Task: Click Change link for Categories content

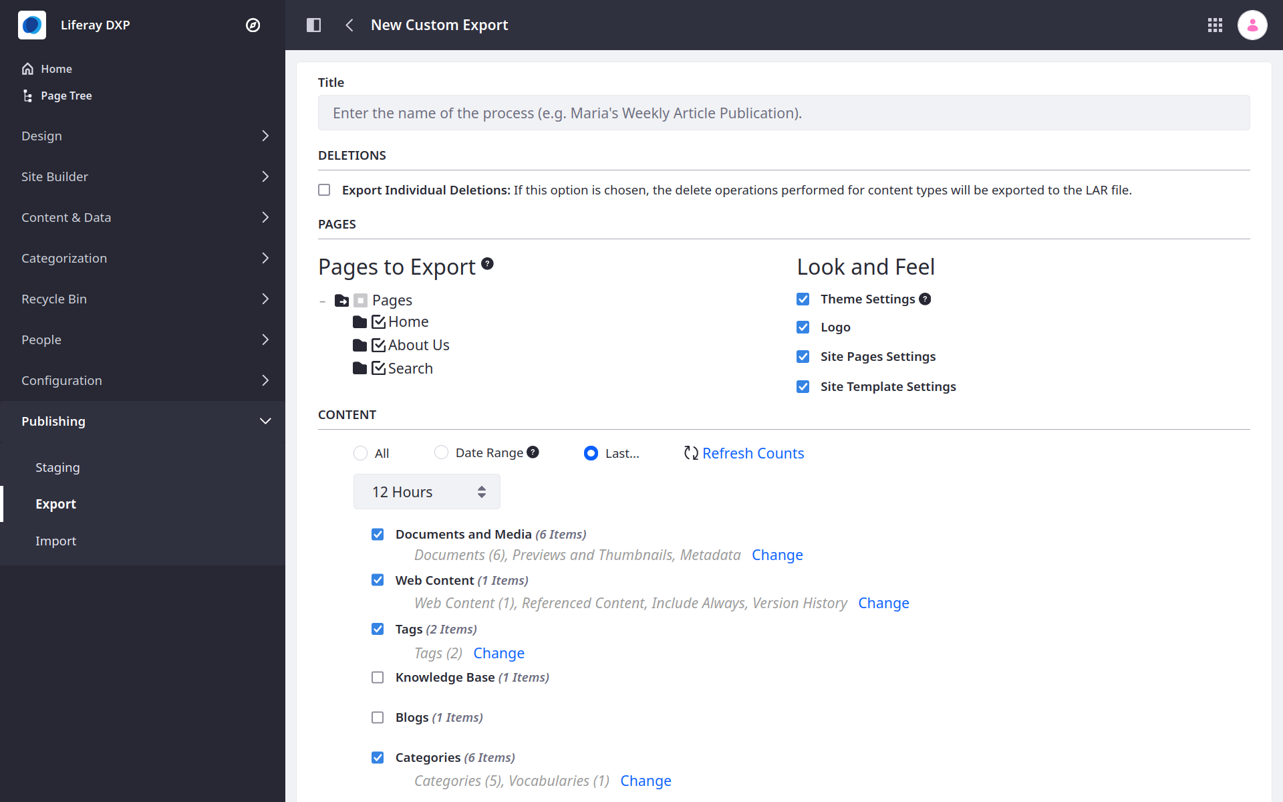Action: tap(646, 781)
